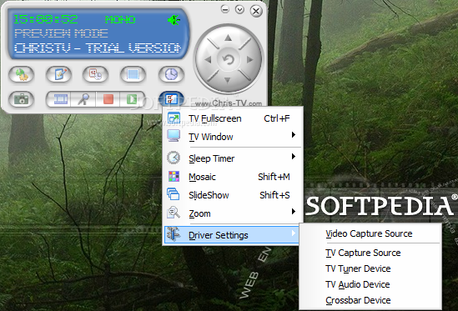Open the Zoom submenu

click(233, 213)
